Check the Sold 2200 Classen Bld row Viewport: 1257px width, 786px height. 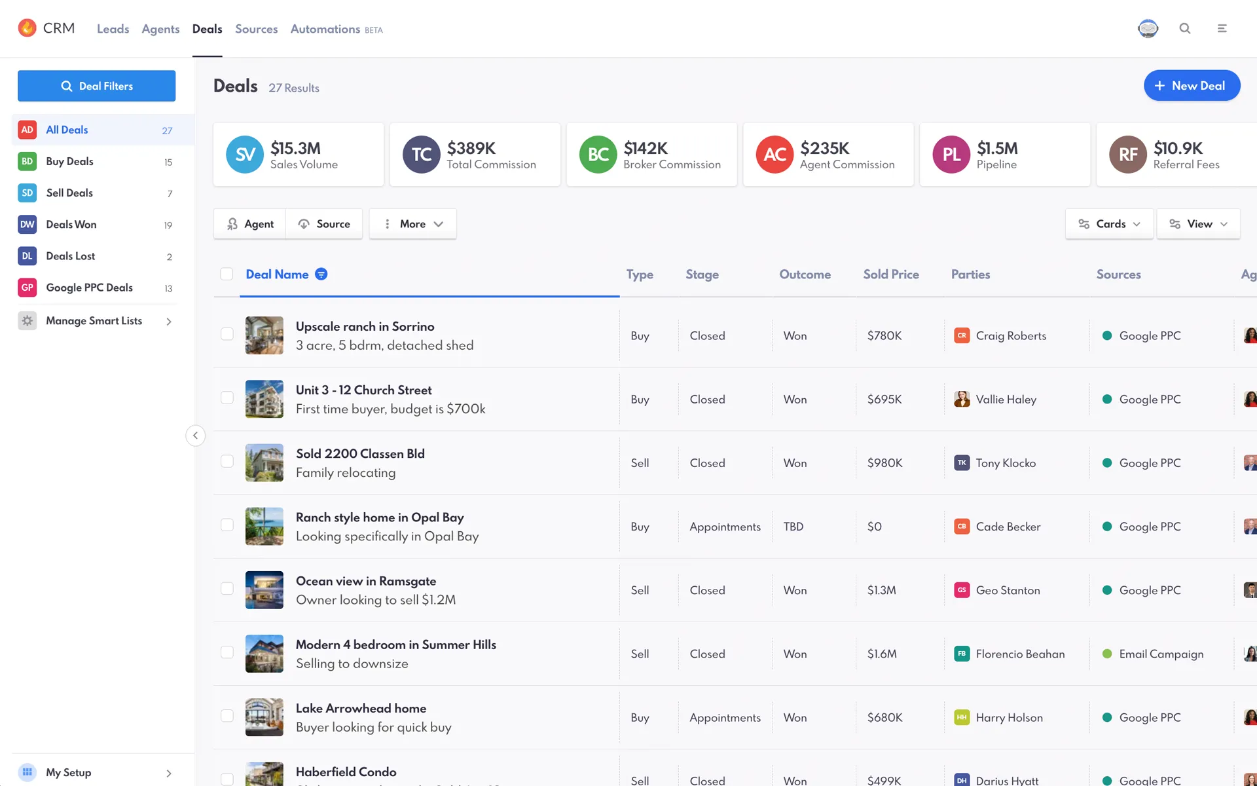pyautogui.click(x=227, y=461)
